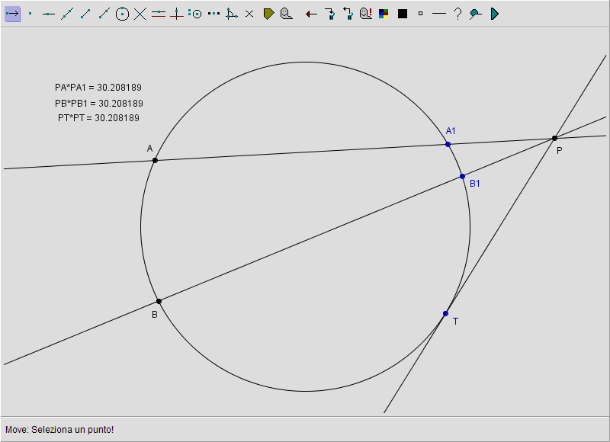This screenshot has height=442, width=610.
Task: Select the Parallel line tool
Action: click(159, 14)
